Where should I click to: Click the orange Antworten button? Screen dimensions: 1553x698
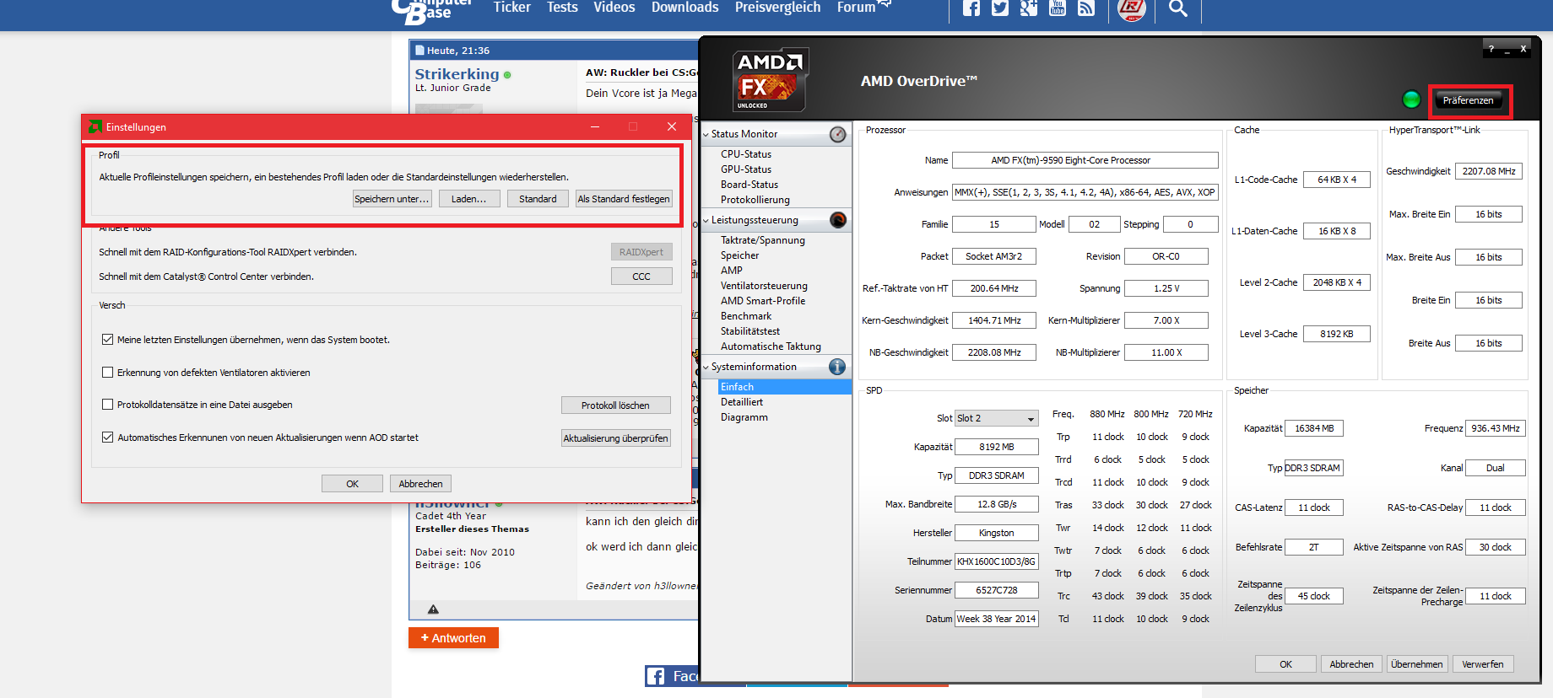click(453, 638)
